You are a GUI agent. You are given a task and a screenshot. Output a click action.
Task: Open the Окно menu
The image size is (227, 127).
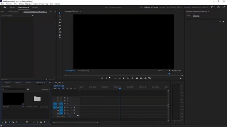point(51,4)
